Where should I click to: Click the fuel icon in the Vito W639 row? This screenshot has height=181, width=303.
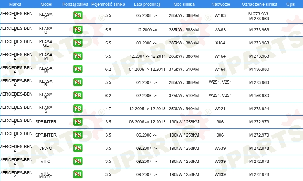point(77,161)
